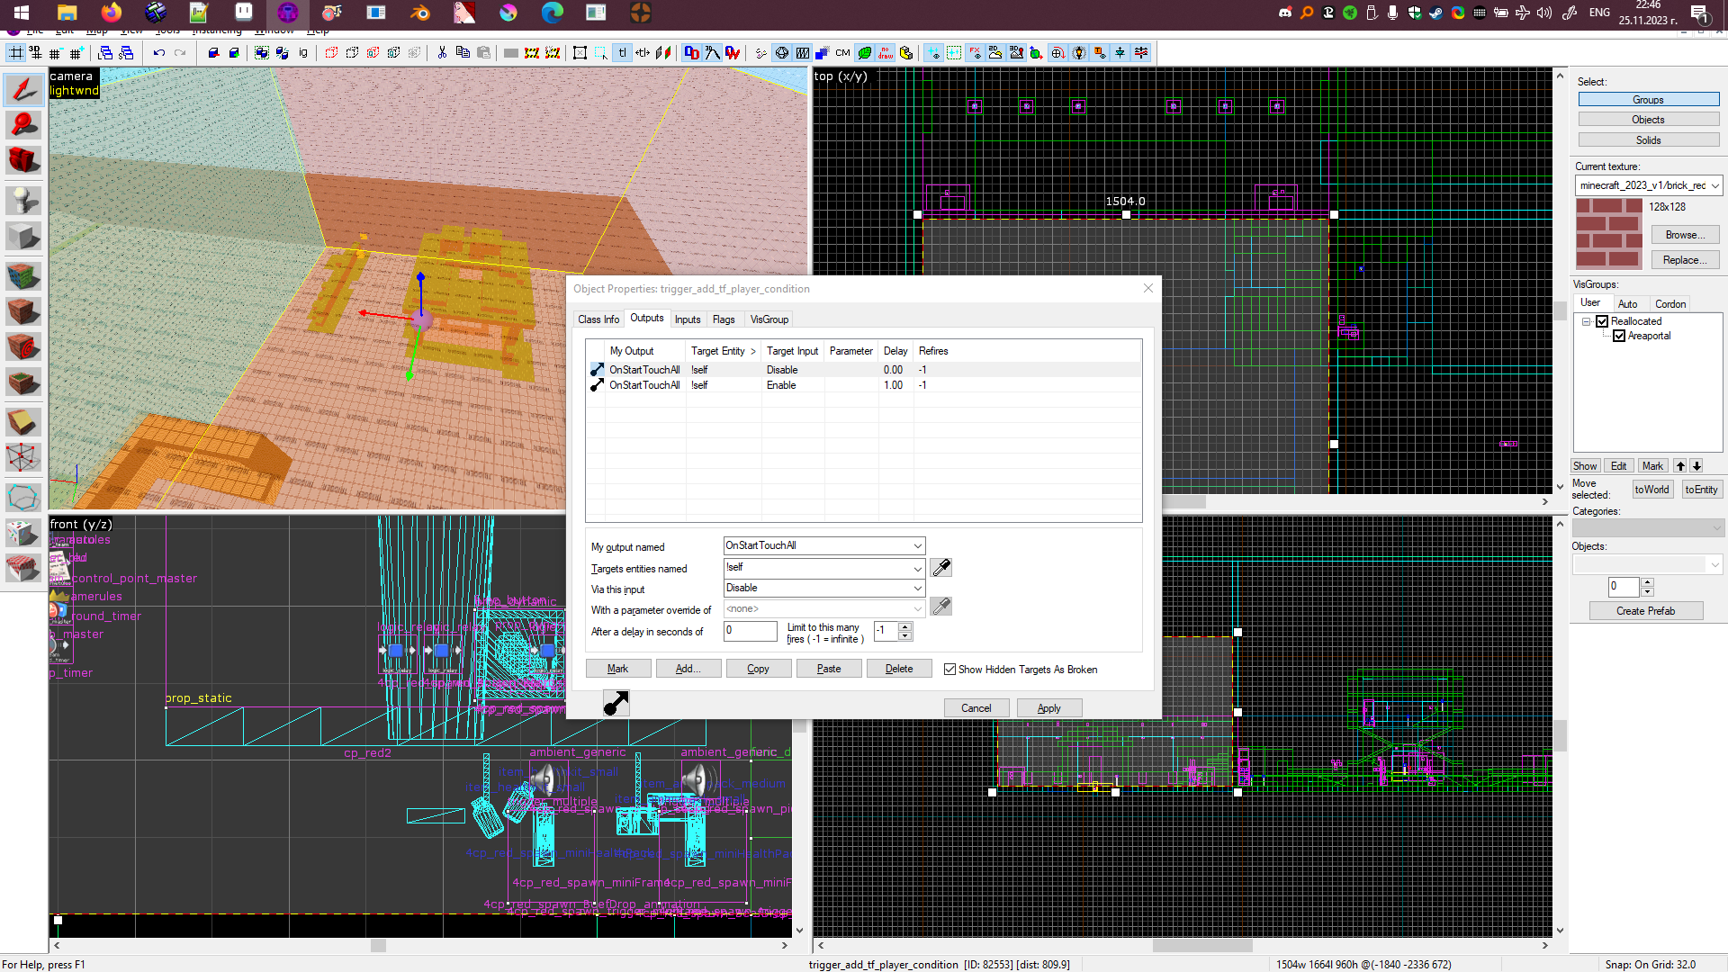1728x972 pixels.
Task: Switch to the Inputs tab
Action: pos(688,319)
